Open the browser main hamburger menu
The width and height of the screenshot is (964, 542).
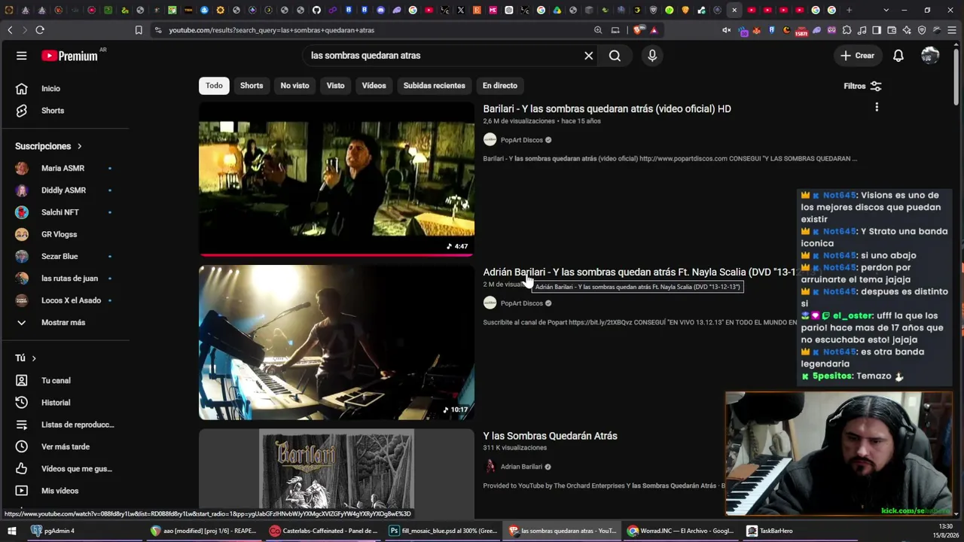click(952, 30)
